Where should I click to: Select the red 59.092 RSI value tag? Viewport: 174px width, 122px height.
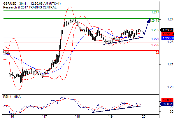pyautogui.click(x=167, y=100)
